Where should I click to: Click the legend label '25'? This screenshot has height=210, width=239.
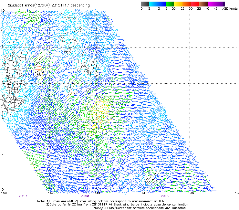click(182, 9)
